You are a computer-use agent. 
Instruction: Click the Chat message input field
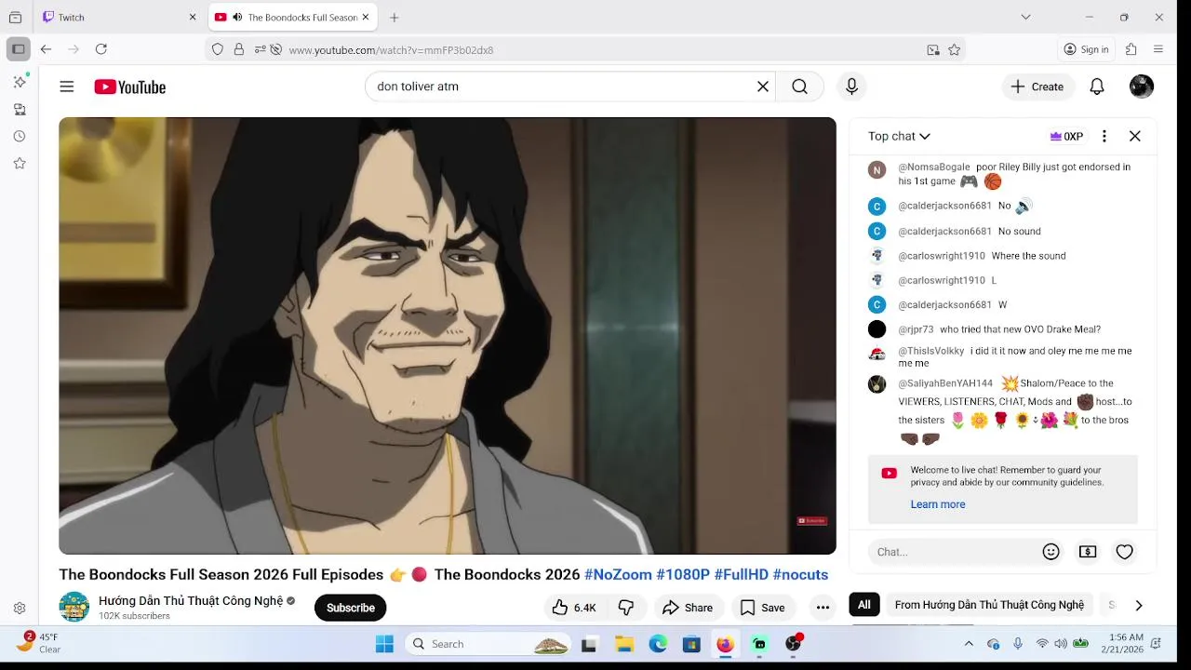point(952,552)
